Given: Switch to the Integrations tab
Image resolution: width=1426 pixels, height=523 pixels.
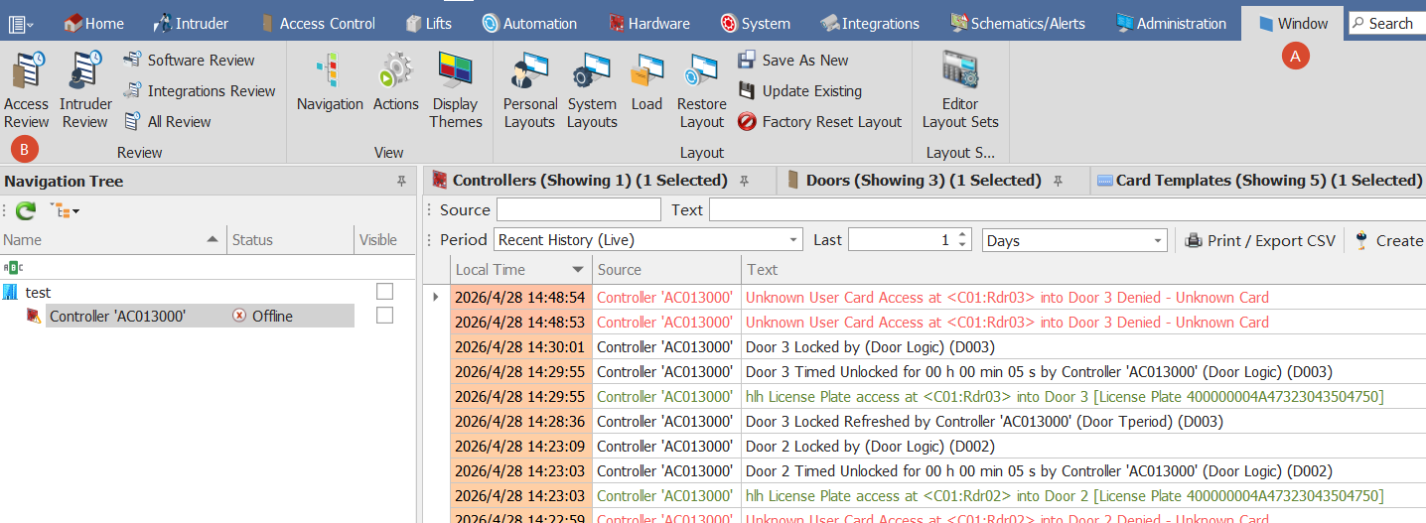Looking at the screenshot, I should 870,23.
